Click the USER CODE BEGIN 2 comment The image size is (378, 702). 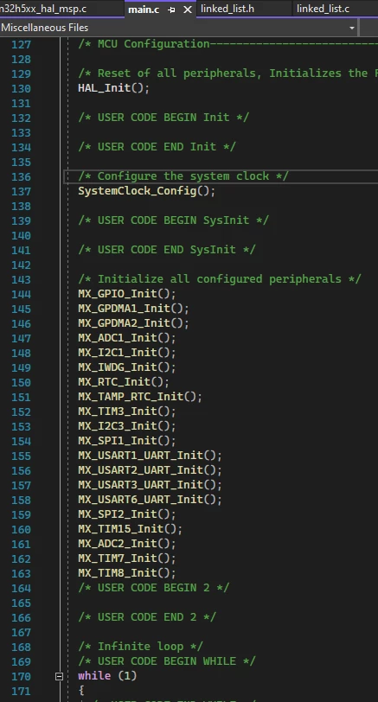[154, 587]
